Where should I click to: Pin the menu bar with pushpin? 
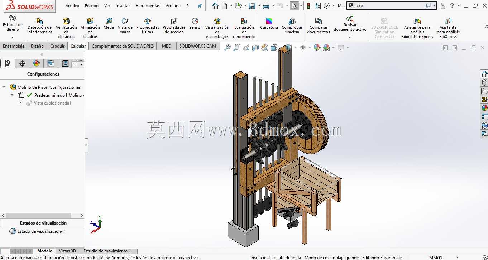pyautogui.click(x=200, y=6)
